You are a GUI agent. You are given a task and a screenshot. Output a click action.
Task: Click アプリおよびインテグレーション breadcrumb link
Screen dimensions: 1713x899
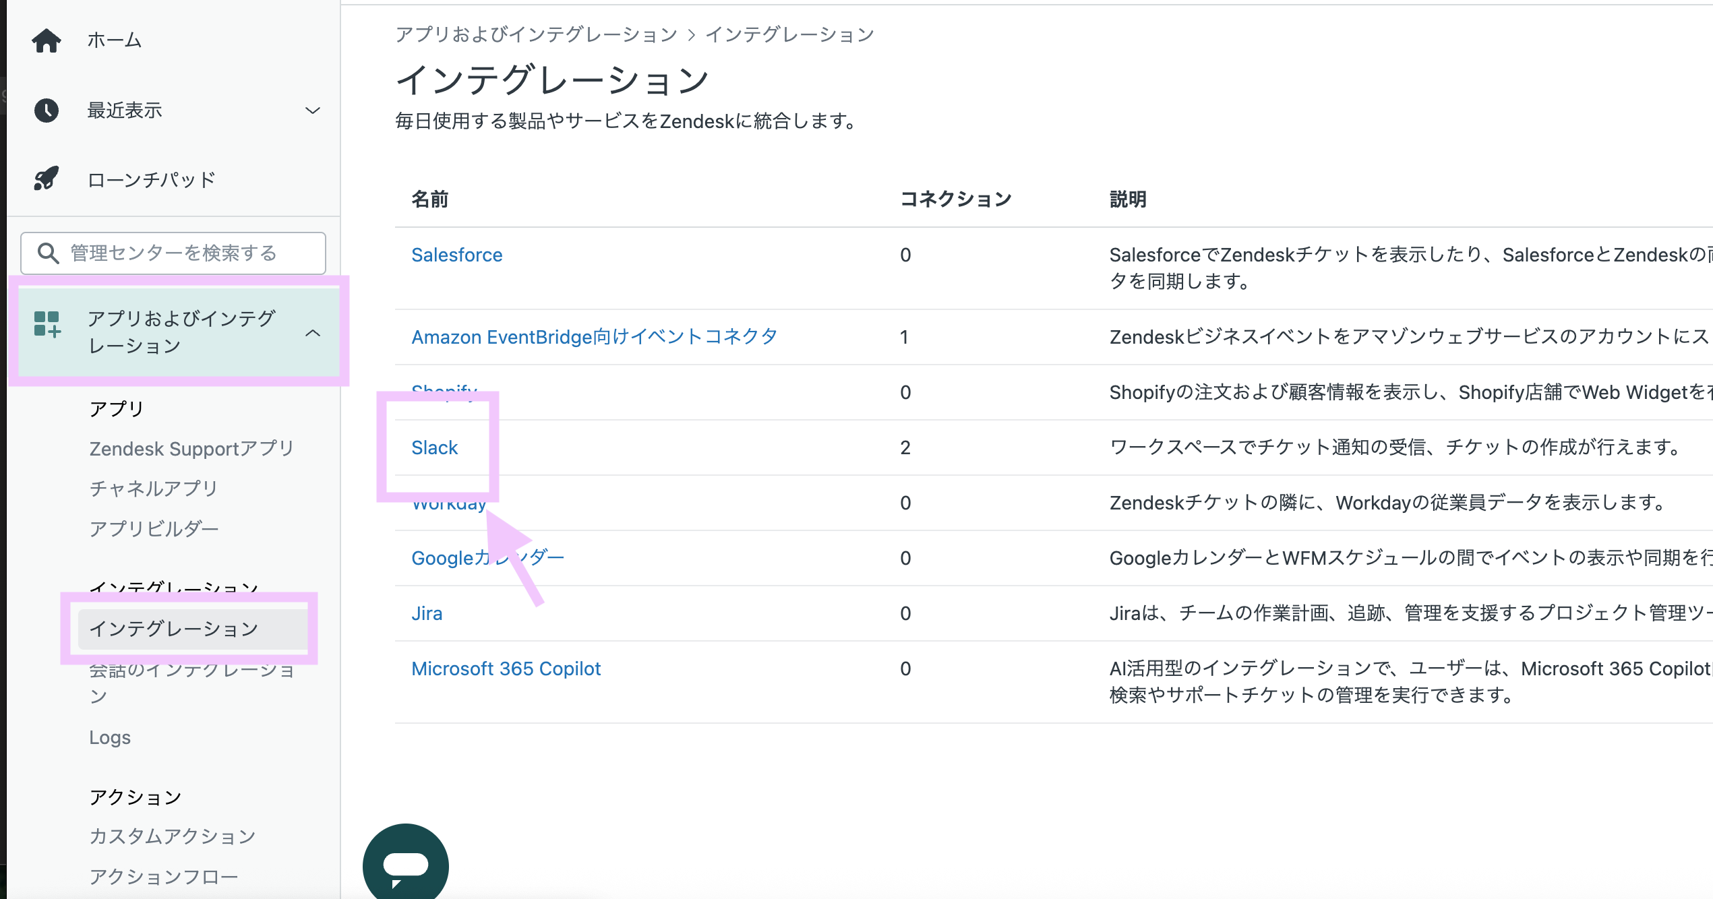click(536, 34)
